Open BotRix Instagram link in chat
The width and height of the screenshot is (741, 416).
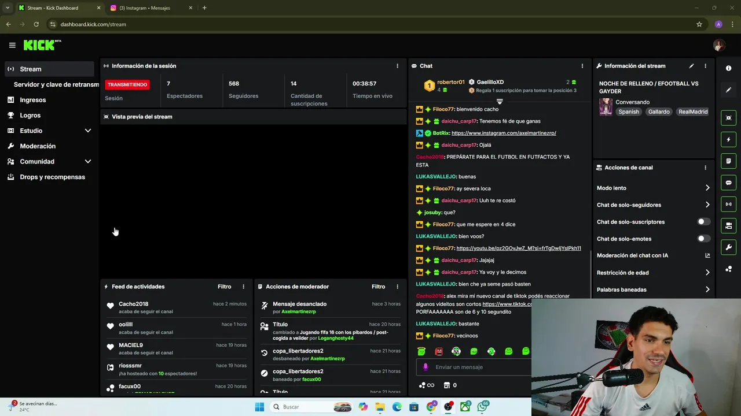[504, 133]
